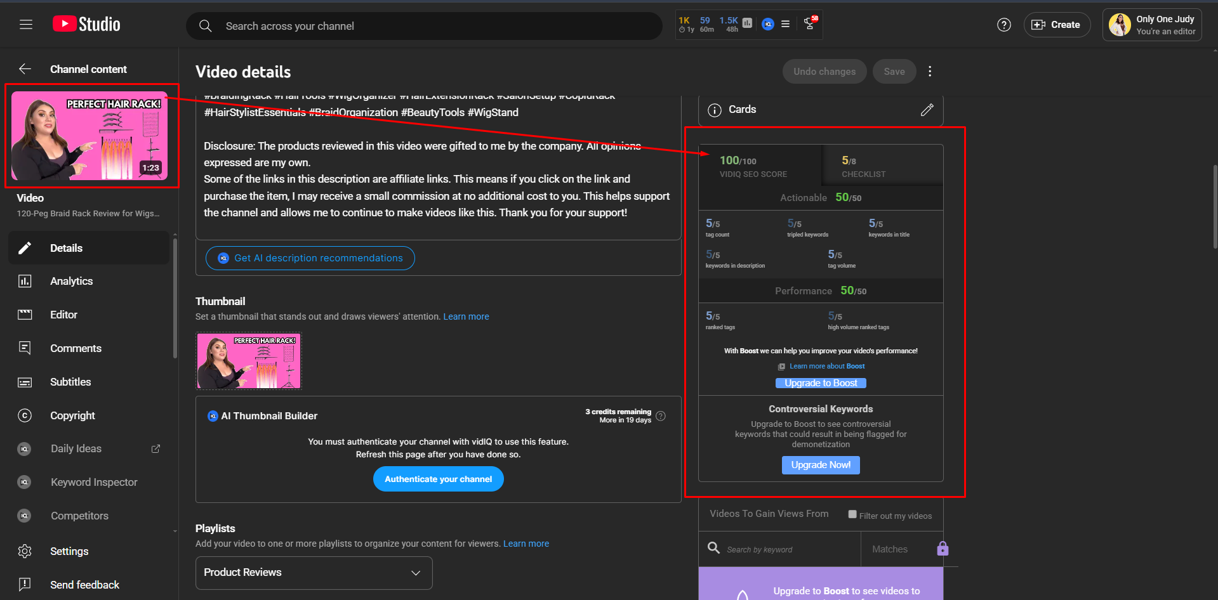Open the Details tab
This screenshot has height=600, width=1218.
[x=89, y=248]
